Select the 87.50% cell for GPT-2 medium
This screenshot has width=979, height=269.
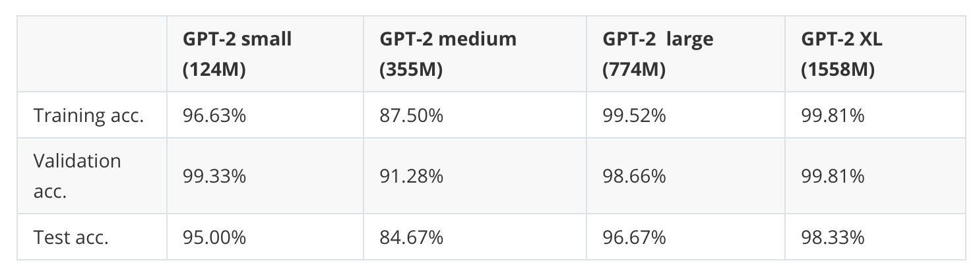tap(412, 115)
